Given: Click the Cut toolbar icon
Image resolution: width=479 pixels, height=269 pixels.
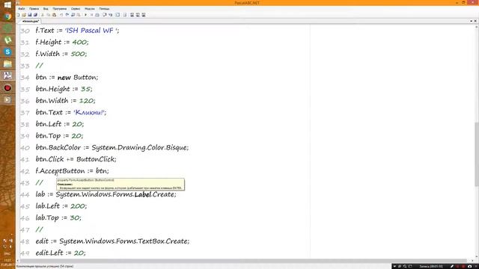Looking at the screenshot, I should [43, 15].
